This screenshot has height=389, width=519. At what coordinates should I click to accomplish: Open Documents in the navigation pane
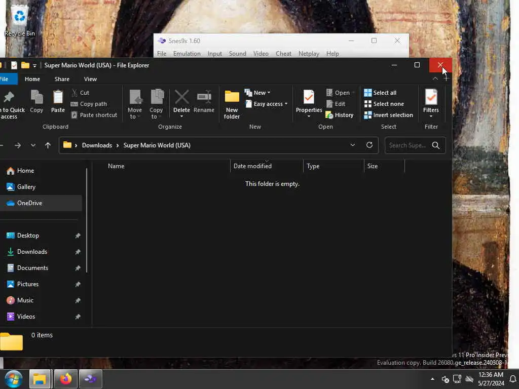(41, 268)
